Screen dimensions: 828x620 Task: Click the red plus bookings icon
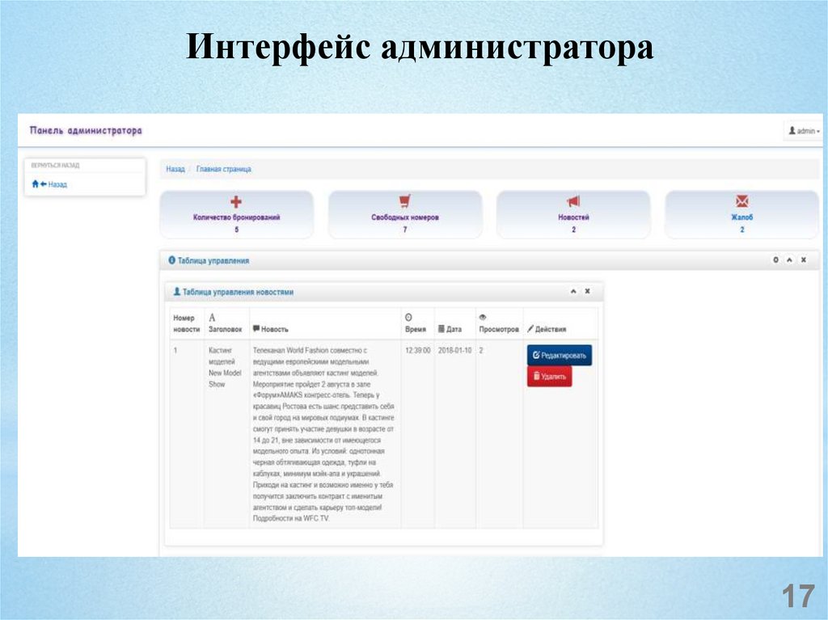tap(236, 202)
